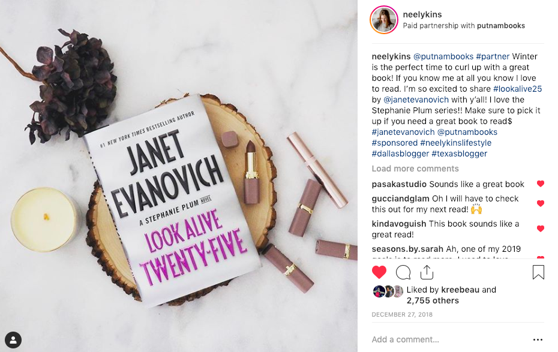Viewport: 558px width, 352px height.
Task: Open the #lookalive25 hashtag
Action: pos(517,89)
